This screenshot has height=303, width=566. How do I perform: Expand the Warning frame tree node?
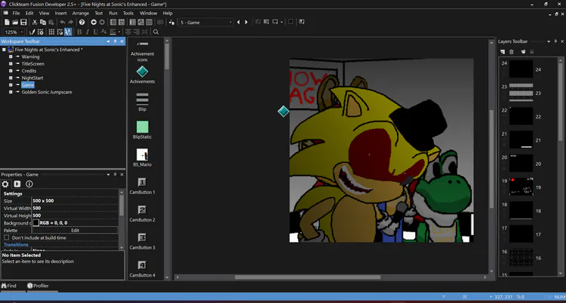pos(11,57)
